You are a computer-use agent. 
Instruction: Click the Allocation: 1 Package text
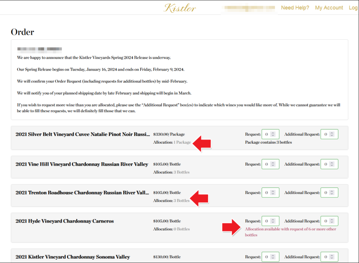click(172, 142)
